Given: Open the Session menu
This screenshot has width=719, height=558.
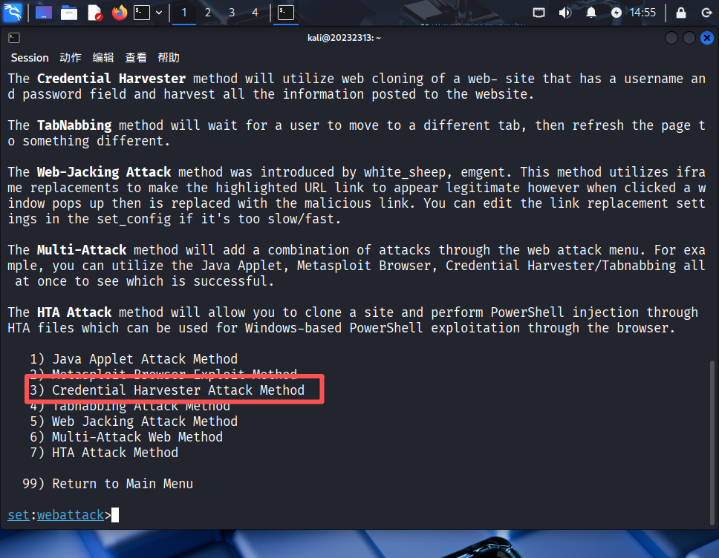Looking at the screenshot, I should (x=30, y=58).
